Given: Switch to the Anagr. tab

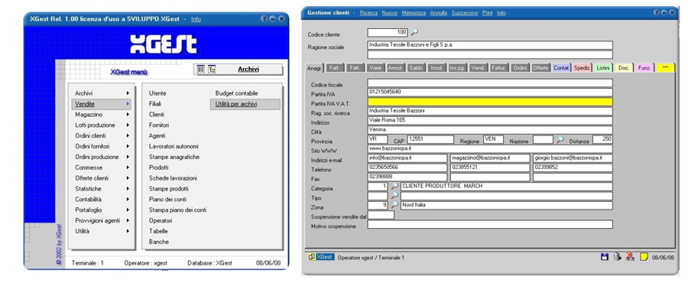Looking at the screenshot, I should coord(314,68).
